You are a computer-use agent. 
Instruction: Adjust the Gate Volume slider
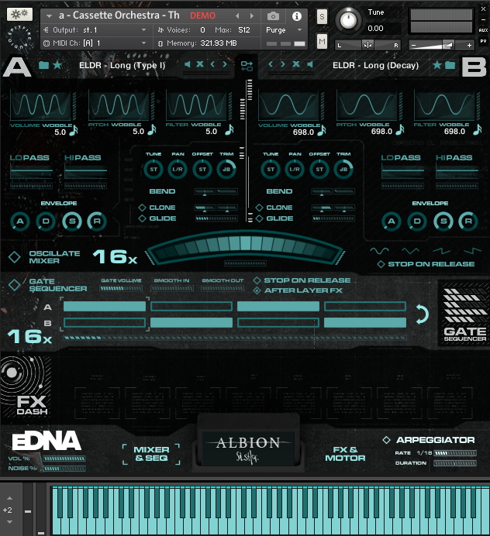click(x=121, y=288)
